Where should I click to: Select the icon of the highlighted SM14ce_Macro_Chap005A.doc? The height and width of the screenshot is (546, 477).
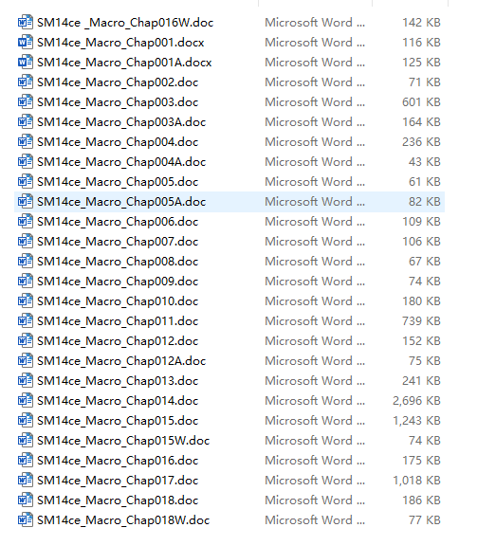26,201
